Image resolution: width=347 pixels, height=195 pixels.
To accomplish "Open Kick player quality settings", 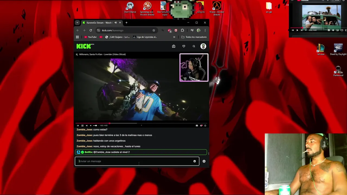I will tap(201, 126).
